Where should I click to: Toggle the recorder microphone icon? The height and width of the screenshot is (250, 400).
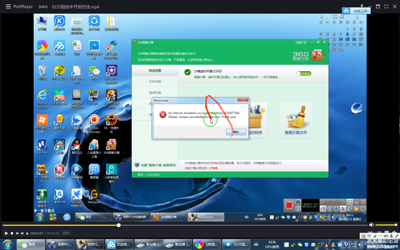(330, 209)
